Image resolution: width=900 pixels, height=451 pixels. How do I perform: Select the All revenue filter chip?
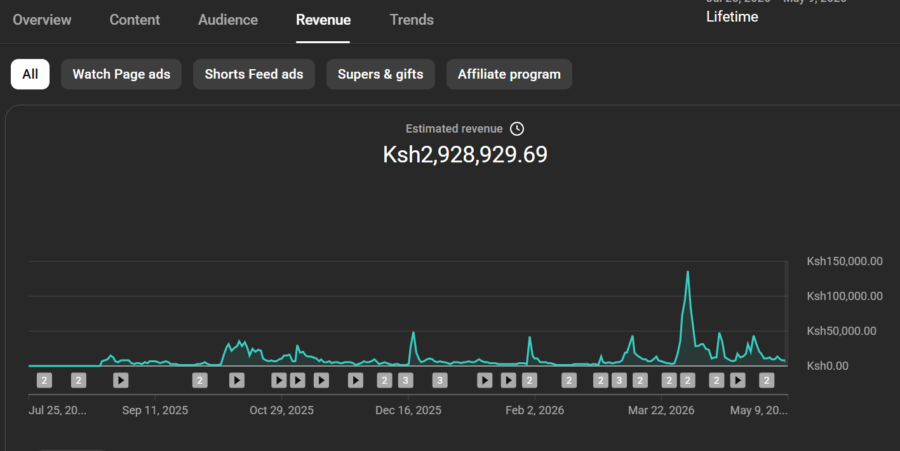click(30, 74)
